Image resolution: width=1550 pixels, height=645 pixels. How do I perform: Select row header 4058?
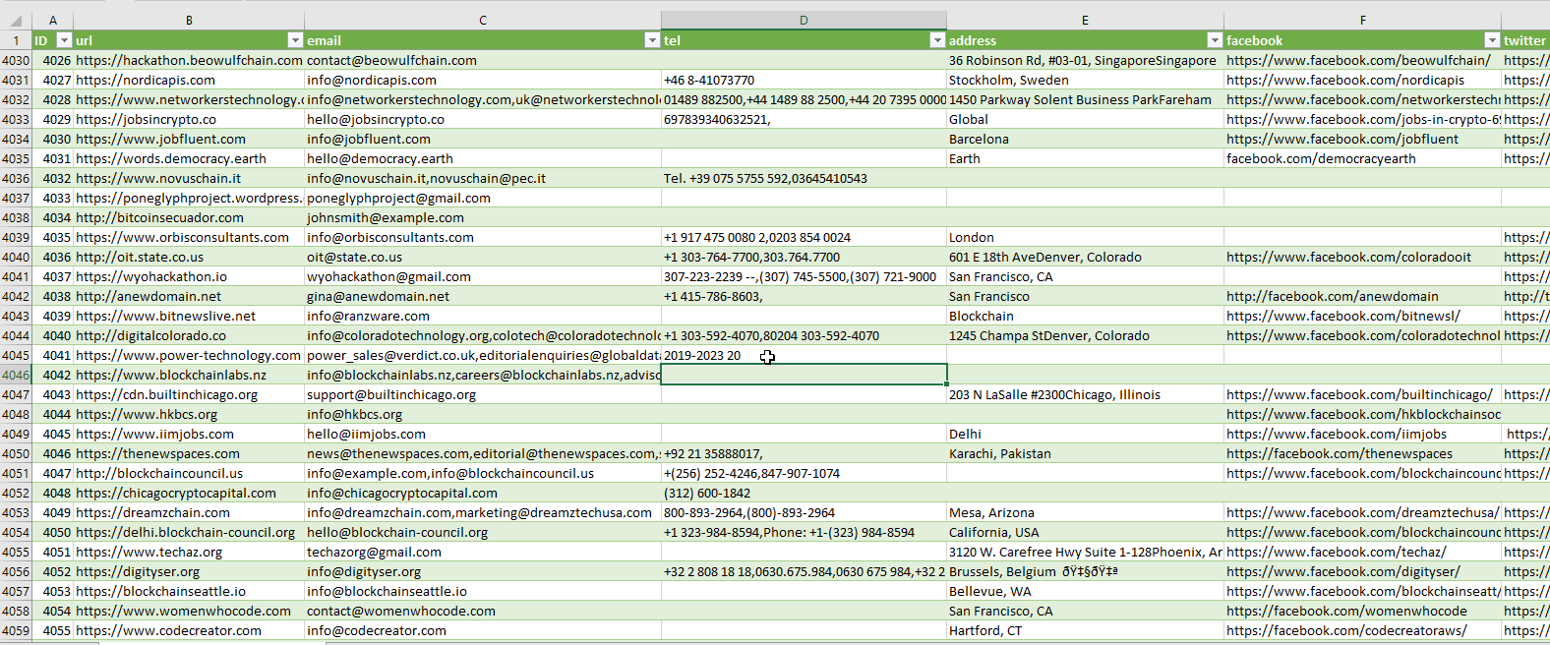point(16,611)
